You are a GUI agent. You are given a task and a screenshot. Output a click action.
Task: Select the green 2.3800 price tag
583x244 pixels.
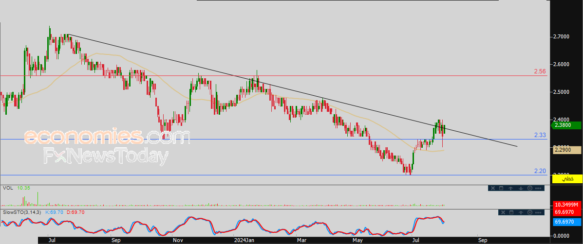click(566, 125)
